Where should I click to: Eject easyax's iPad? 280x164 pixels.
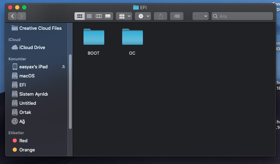(x=64, y=67)
